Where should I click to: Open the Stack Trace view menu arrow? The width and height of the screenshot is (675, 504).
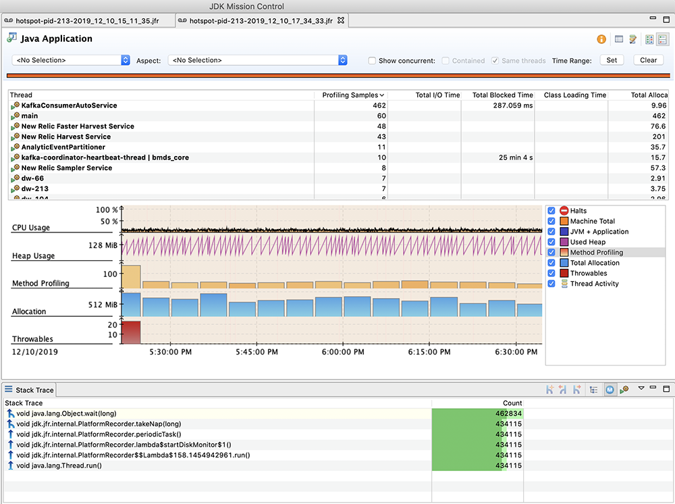[641, 389]
